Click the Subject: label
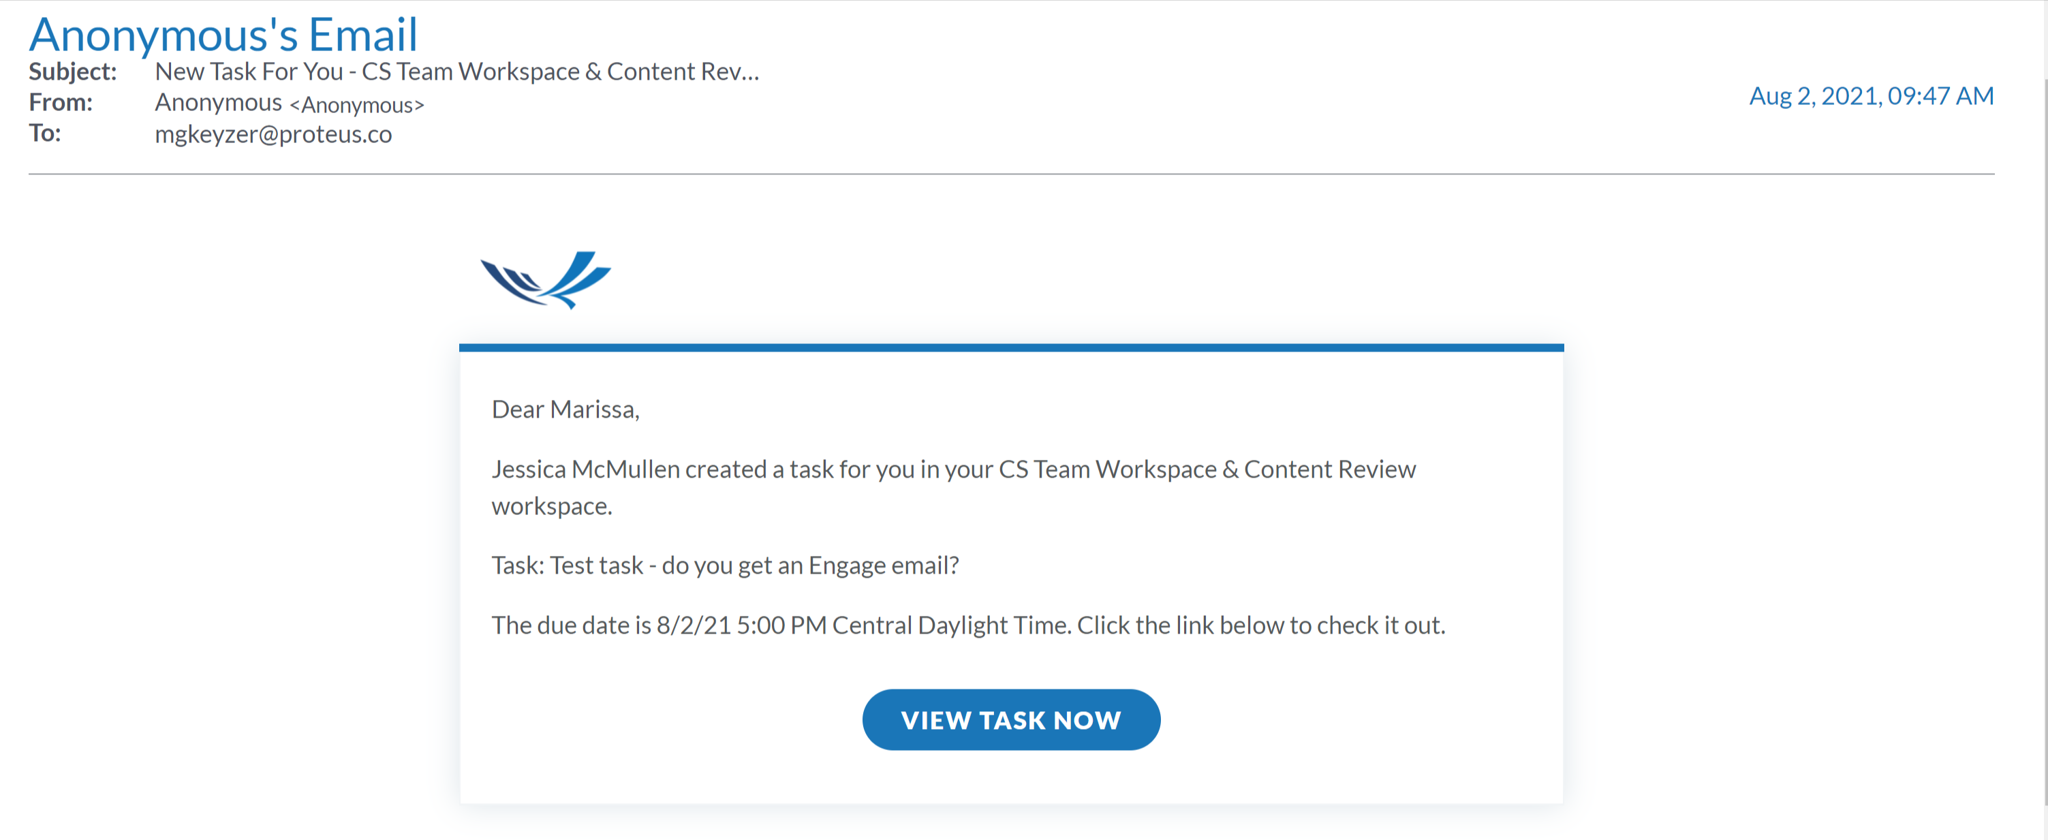Image resolution: width=2048 pixels, height=840 pixels. tap(72, 72)
